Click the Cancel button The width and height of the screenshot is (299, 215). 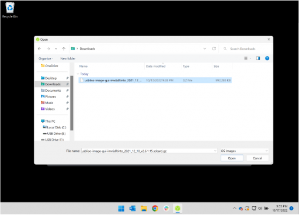click(258, 158)
